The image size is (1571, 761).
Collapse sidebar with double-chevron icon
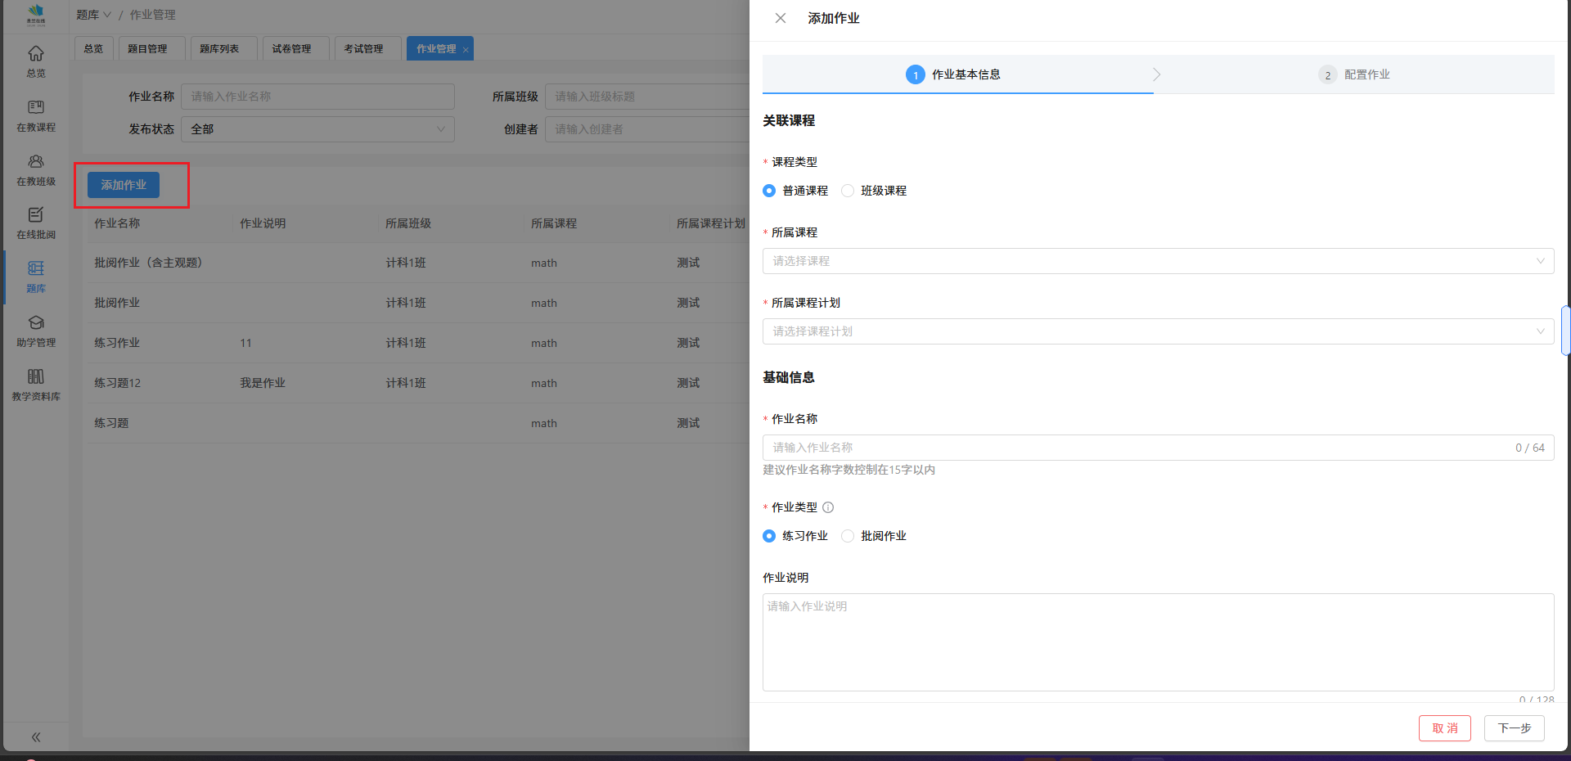36,737
